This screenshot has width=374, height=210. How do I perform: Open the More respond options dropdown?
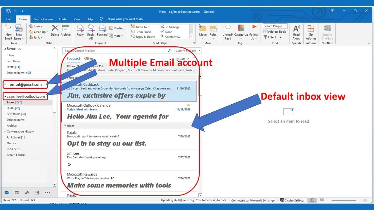[x=116, y=36]
